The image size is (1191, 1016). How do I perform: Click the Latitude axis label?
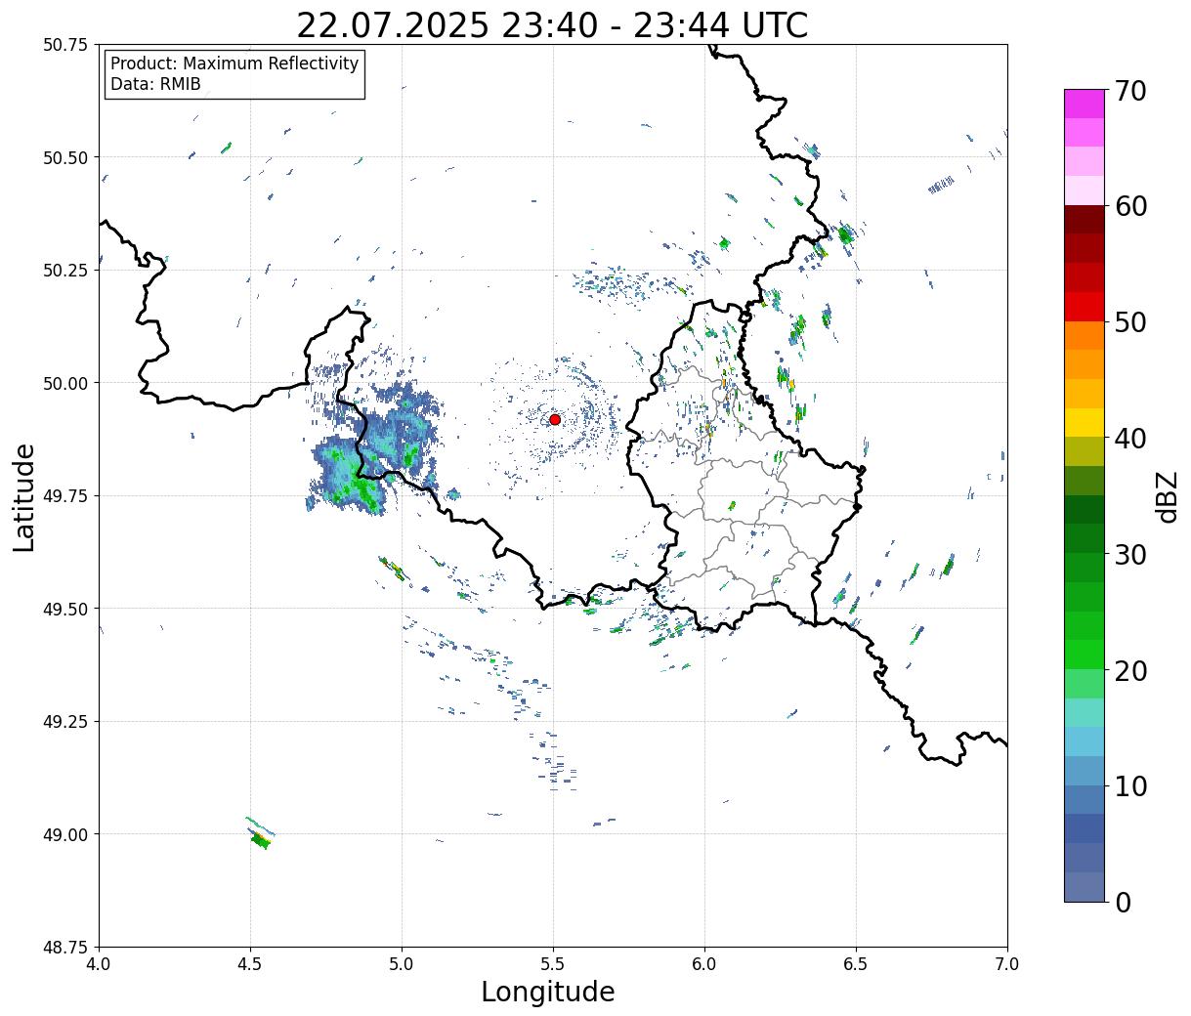pyautogui.click(x=24, y=497)
